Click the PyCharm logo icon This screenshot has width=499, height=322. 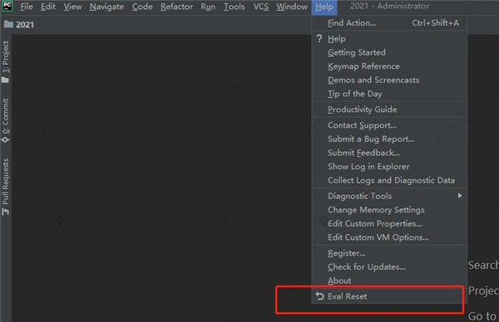tap(7, 6)
